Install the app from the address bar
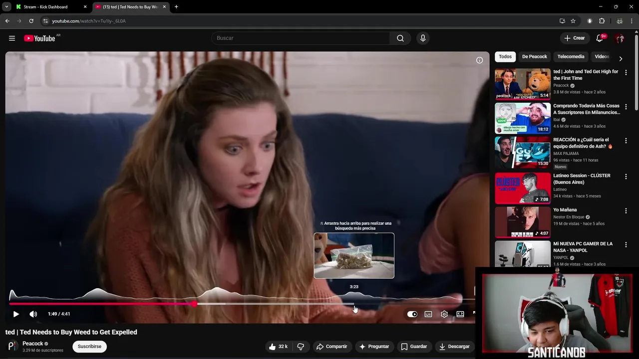Image resolution: width=639 pixels, height=359 pixels. [x=562, y=21]
